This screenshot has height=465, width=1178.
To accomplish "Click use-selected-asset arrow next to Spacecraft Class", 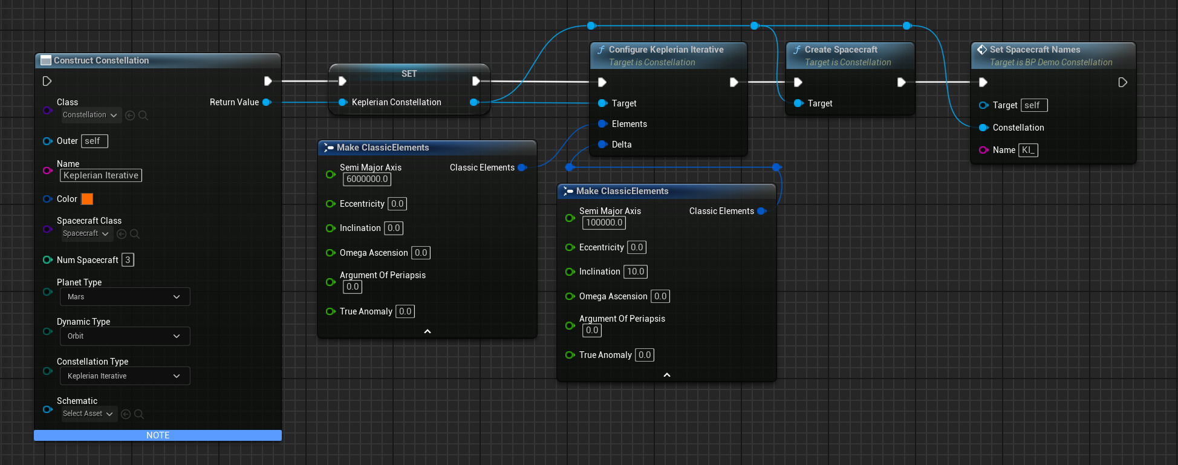I will (122, 234).
